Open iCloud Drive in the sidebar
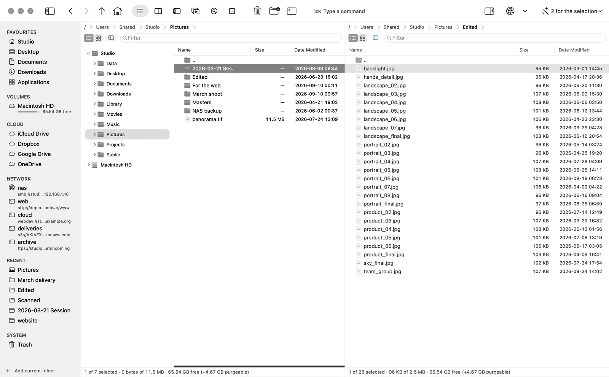The width and height of the screenshot is (609, 377). [33, 134]
